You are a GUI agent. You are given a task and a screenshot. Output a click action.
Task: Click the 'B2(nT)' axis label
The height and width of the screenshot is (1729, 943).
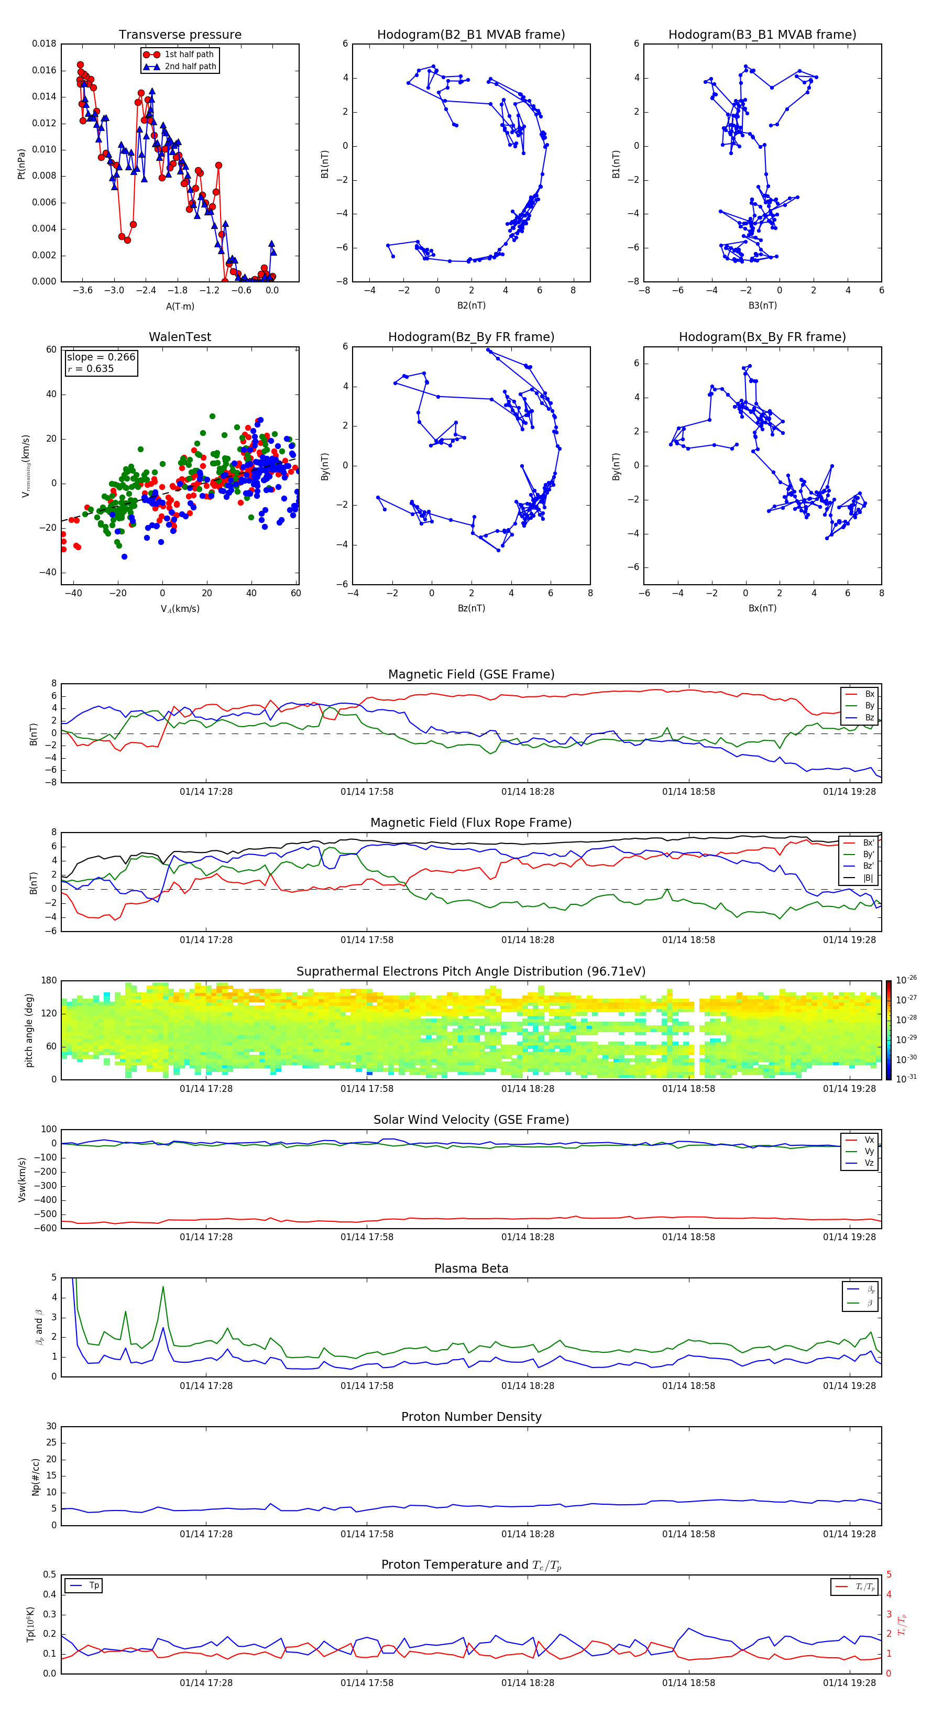[471, 305]
